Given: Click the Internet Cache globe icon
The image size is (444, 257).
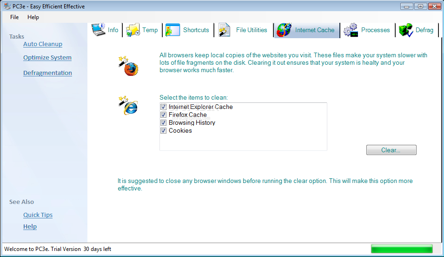Looking at the screenshot, I should click(284, 30).
